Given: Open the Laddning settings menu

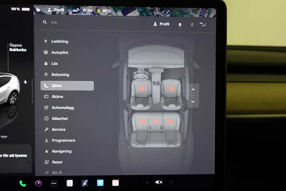Looking at the screenshot, I should coord(59,41).
